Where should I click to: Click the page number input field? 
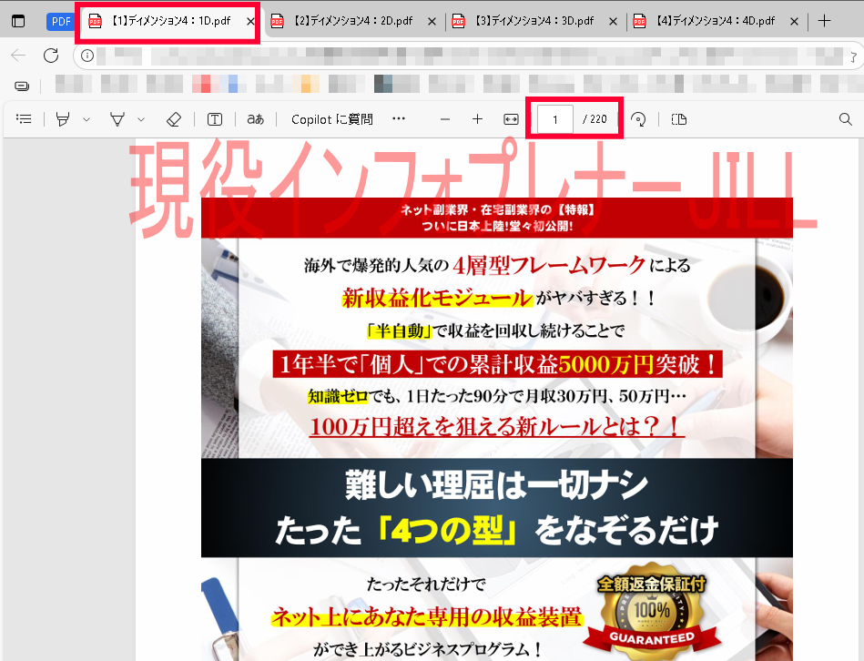(555, 119)
